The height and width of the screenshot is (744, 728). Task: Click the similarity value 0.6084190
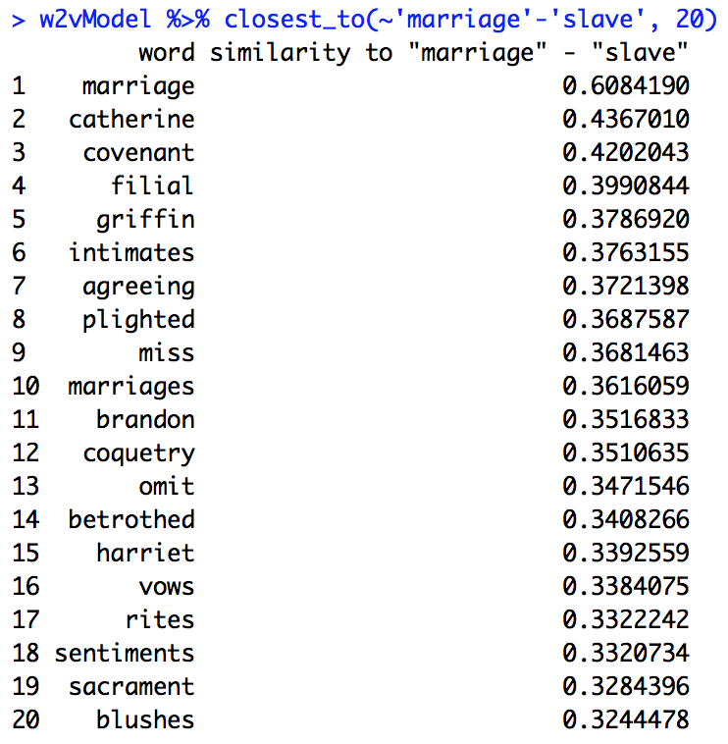point(626,86)
